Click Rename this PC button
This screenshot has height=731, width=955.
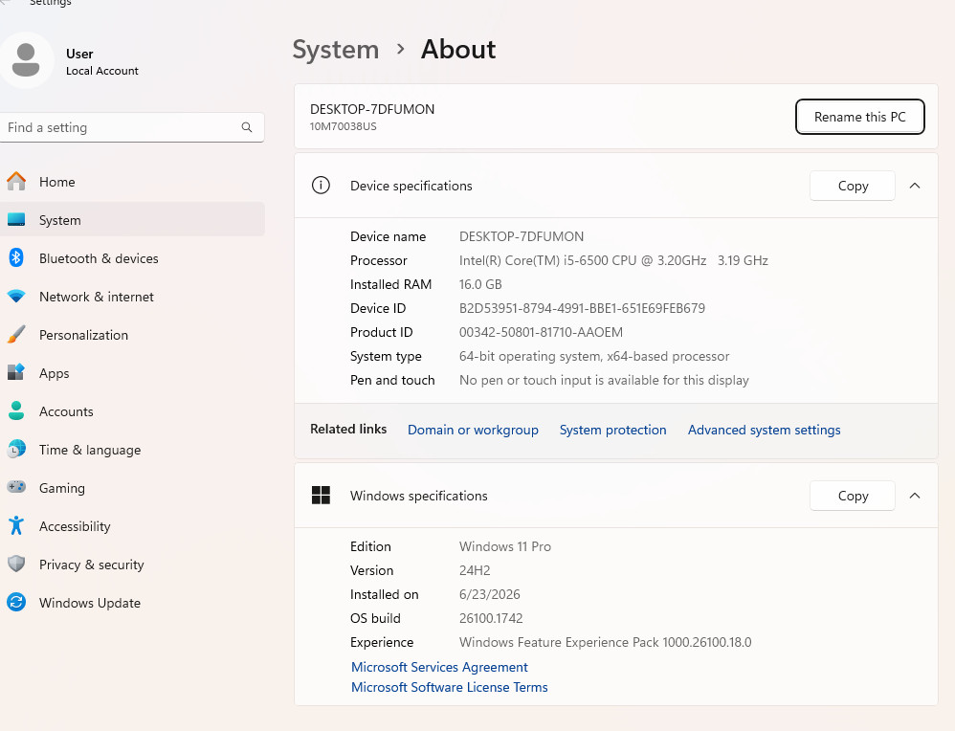(x=859, y=117)
